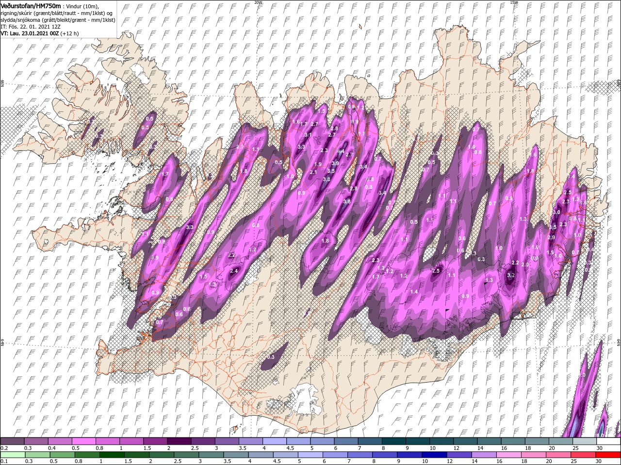Screen dimensions: 621x465
Task: Select the bright pink 0.5 snow legend swatch
Action: (83, 441)
